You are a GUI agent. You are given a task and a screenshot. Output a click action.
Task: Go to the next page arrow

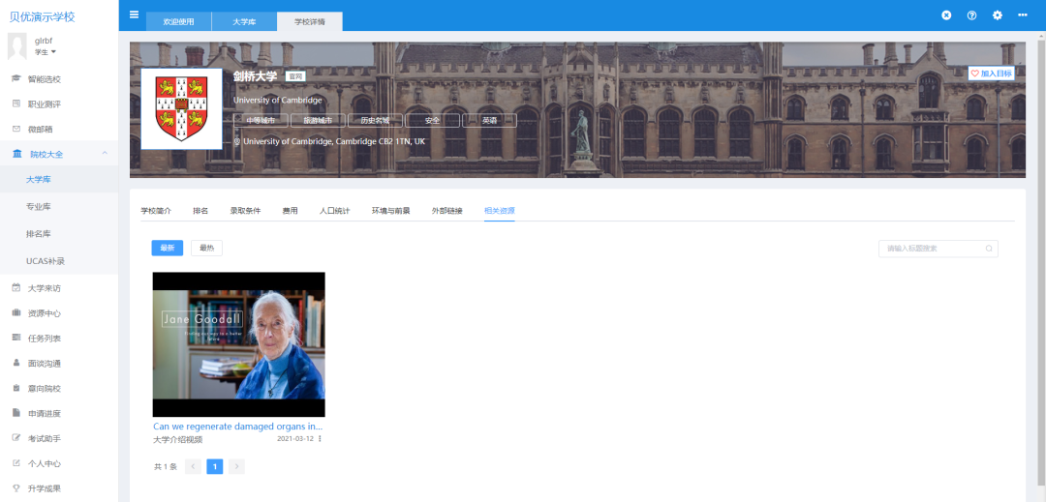(x=237, y=467)
